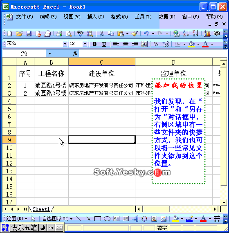229x233 pixels.
Task: Apply the yellow fill color swatch
Action: click(x=191, y=44)
